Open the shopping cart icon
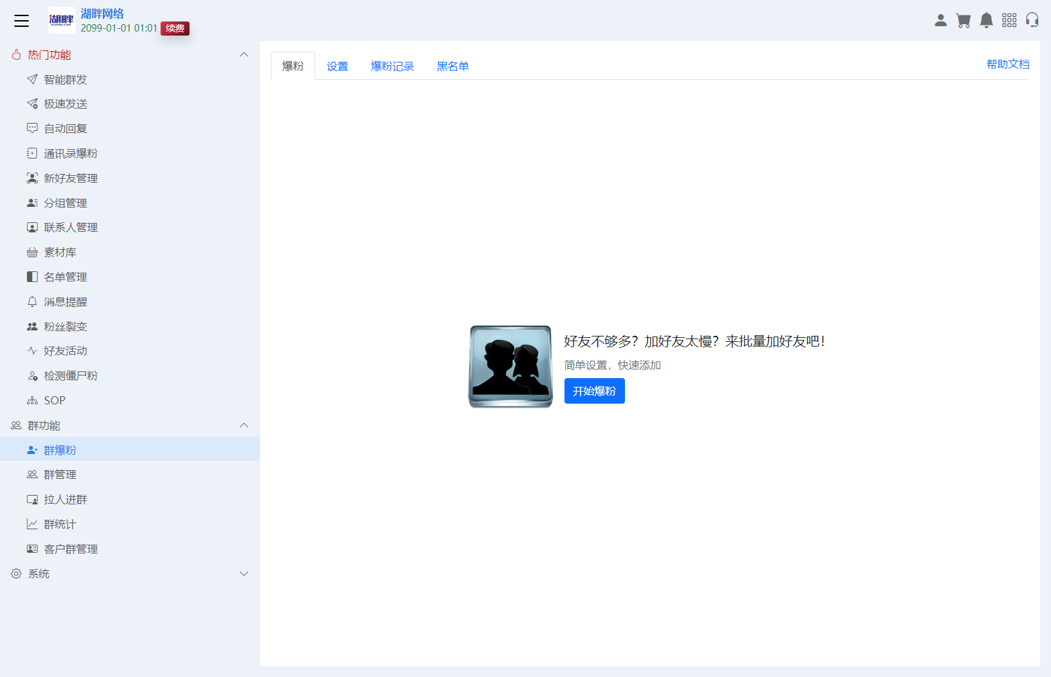Image resolution: width=1051 pixels, height=677 pixels. point(963,20)
